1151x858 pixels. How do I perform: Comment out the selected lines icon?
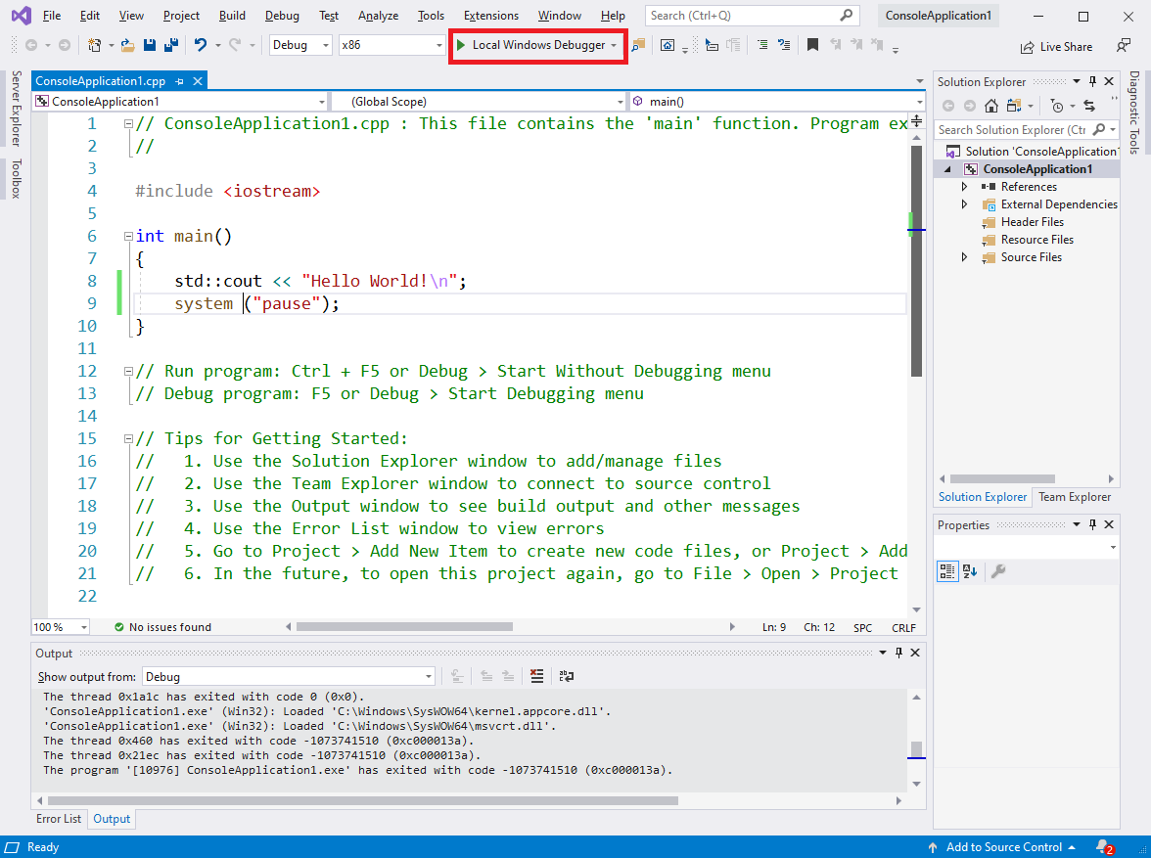[x=762, y=46]
